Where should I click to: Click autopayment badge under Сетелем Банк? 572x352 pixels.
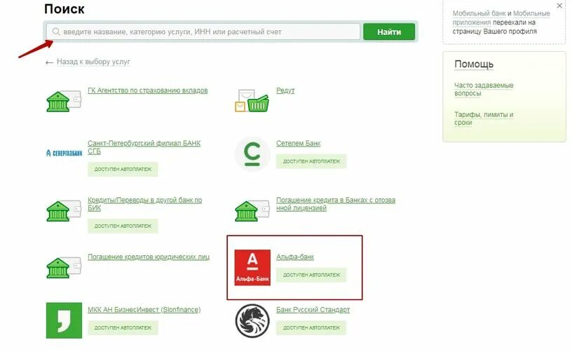pyautogui.click(x=311, y=161)
